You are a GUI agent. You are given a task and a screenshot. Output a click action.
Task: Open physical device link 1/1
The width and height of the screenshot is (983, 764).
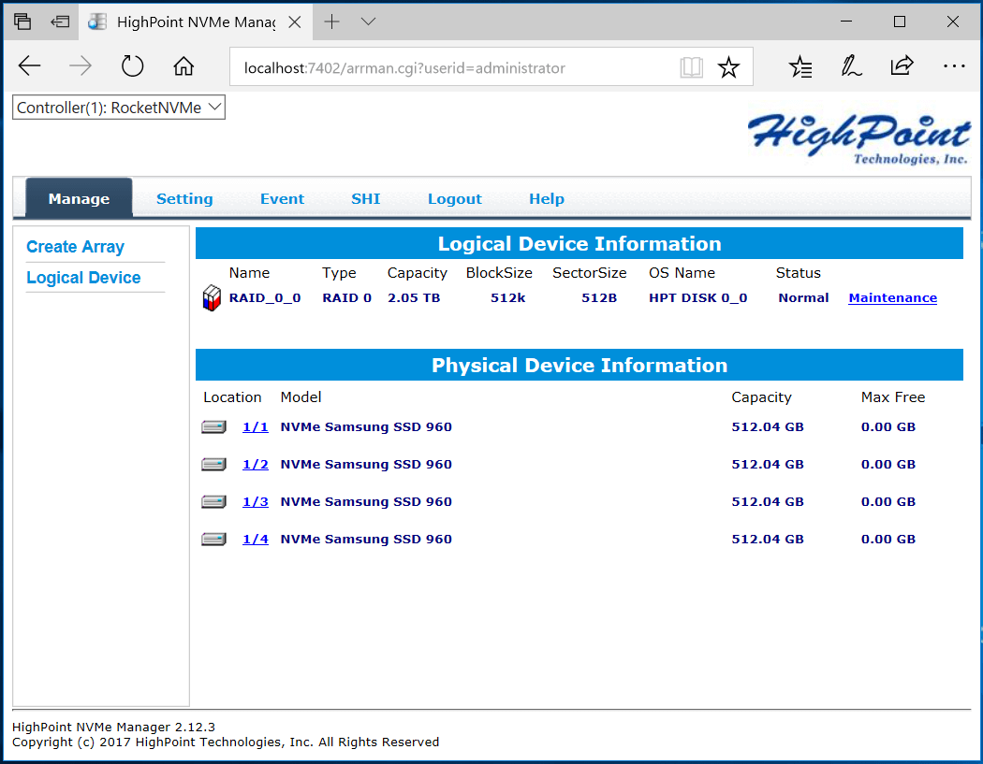click(256, 427)
